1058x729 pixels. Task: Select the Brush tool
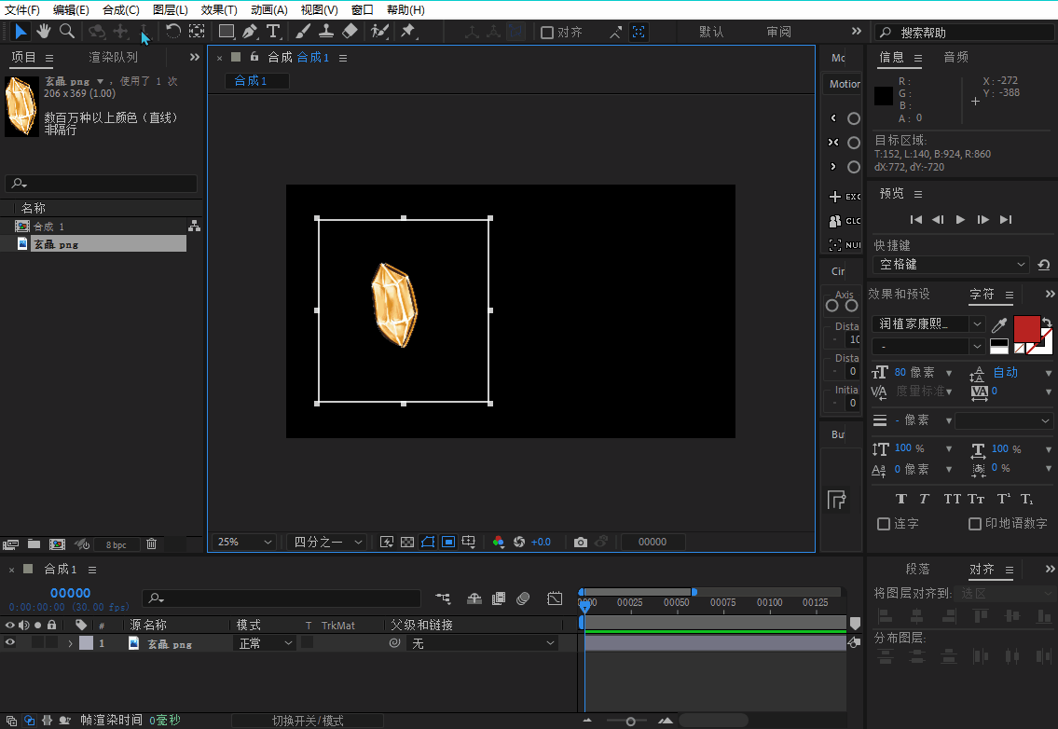302,32
